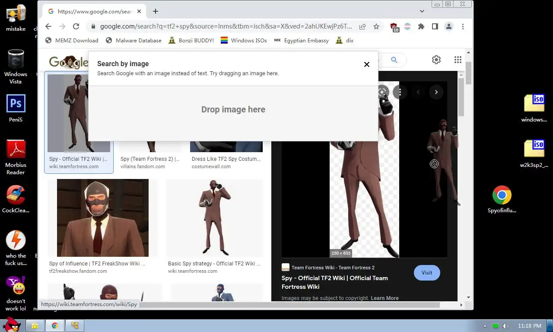The height and width of the screenshot is (332, 553).
Task: Open the CockClea... desktop shortcut
Action: [x=16, y=199]
